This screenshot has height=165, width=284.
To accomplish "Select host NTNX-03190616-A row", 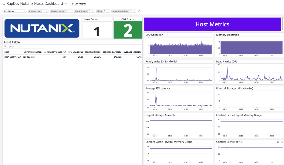I will point(73,57).
